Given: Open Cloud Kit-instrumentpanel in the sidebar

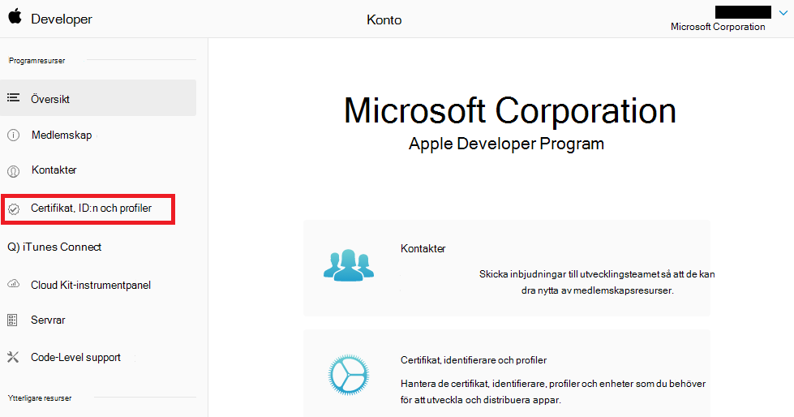Looking at the screenshot, I should point(91,286).
